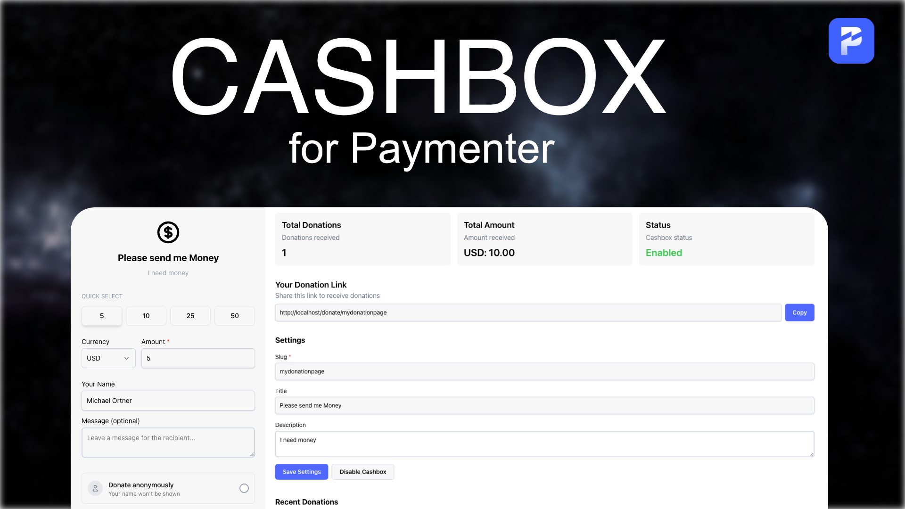Copy the donation link
The height and width of the screenshot is (509, 905).
799,312
